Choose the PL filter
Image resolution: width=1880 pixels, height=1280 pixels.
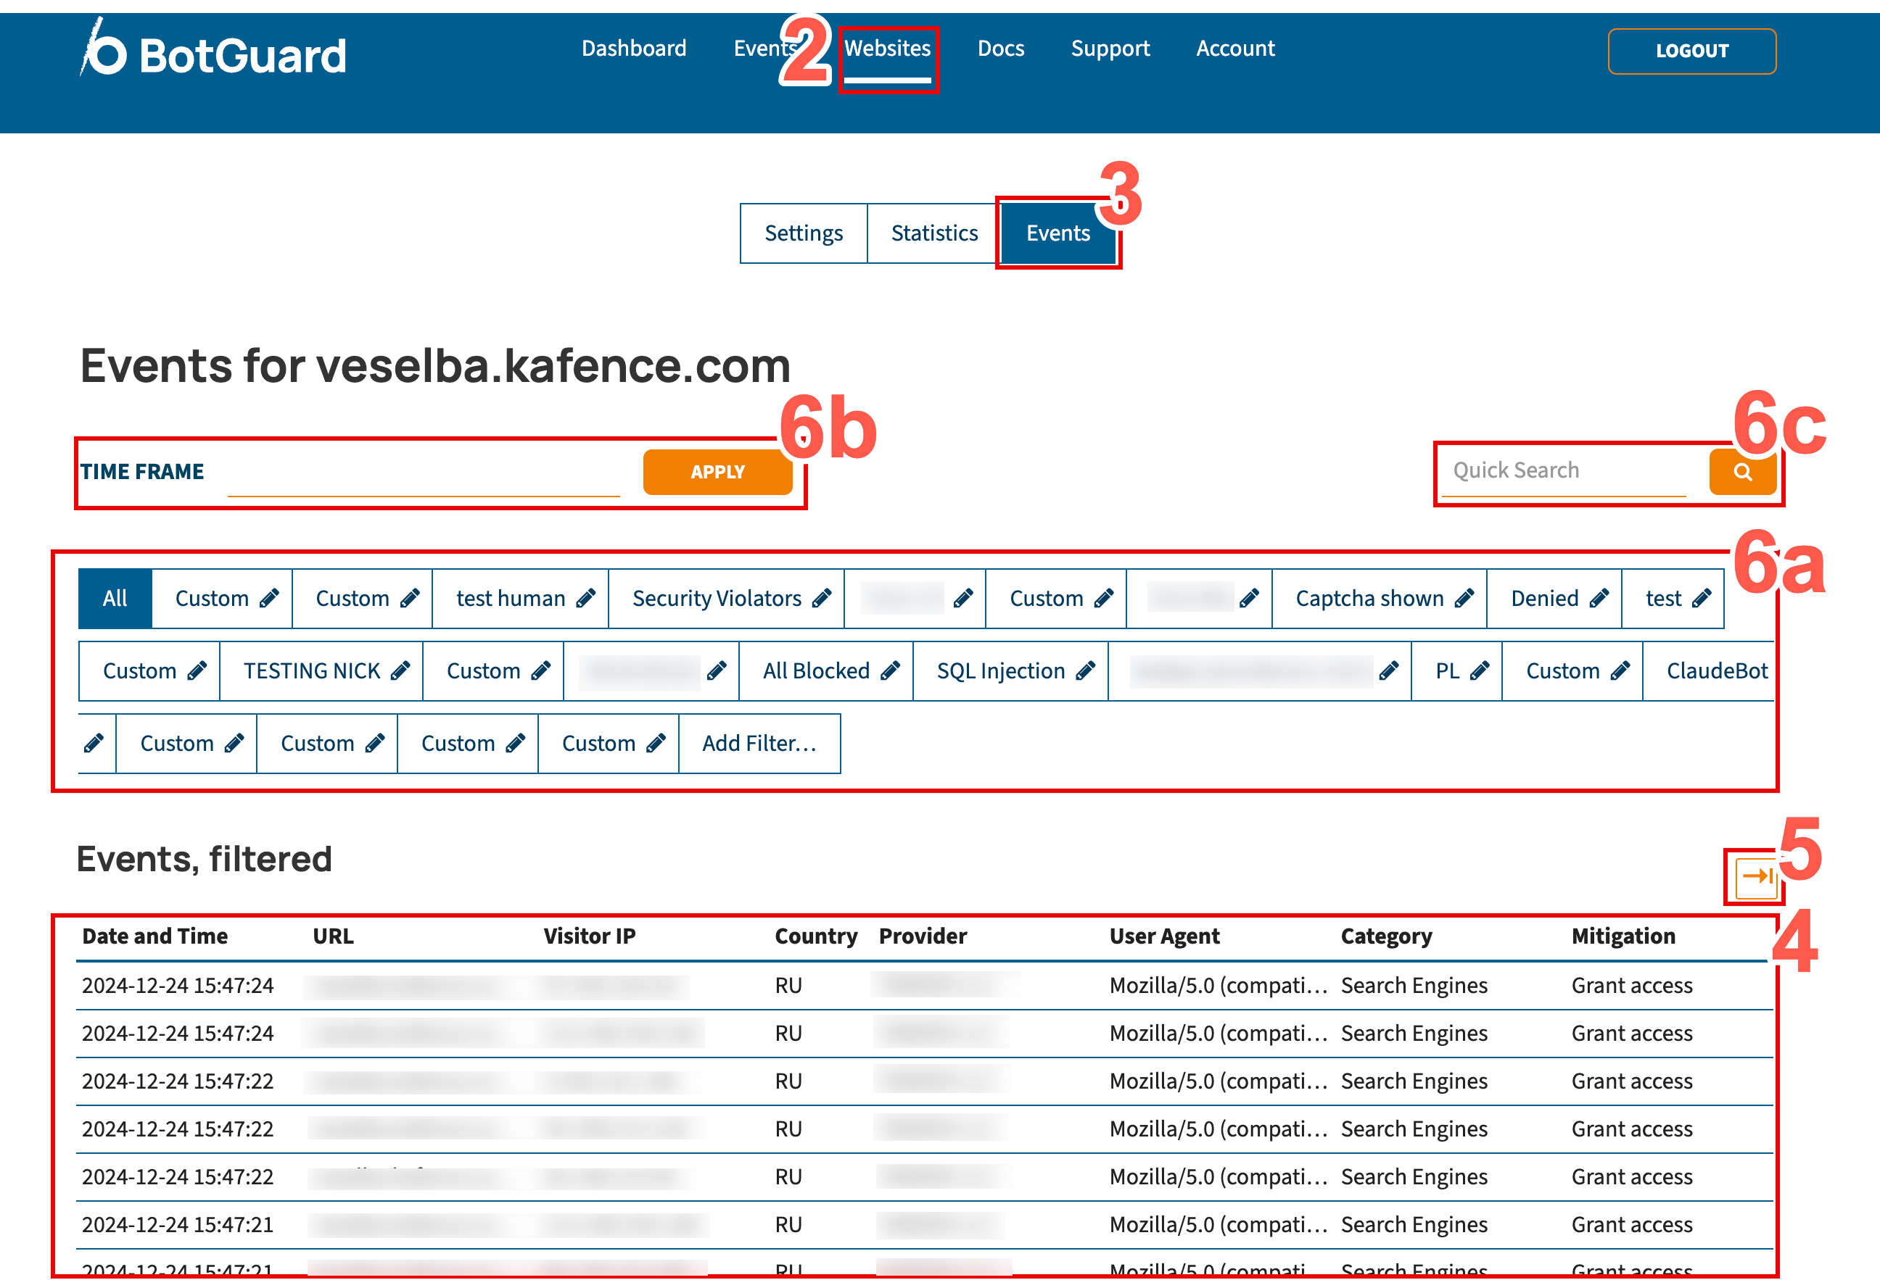coord(1447,671)
